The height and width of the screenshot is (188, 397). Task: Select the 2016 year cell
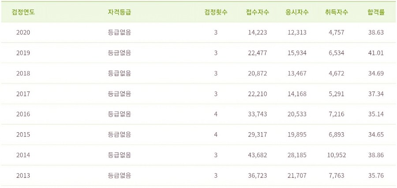pyautogui.click(x=23, y=114)
